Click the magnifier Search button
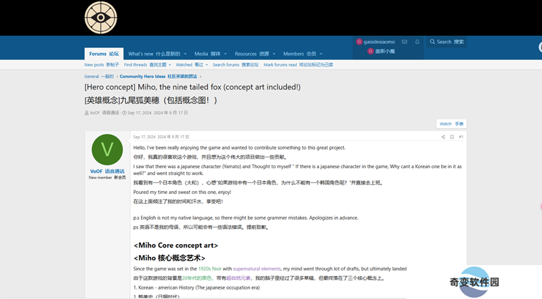Viewport: 542px width, 299px height. point(446,42)
